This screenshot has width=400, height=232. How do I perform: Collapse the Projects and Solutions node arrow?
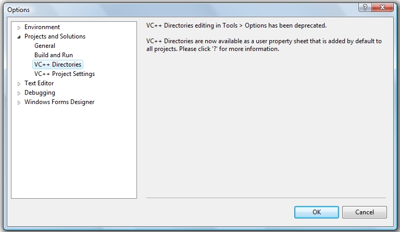pos(19,36)
